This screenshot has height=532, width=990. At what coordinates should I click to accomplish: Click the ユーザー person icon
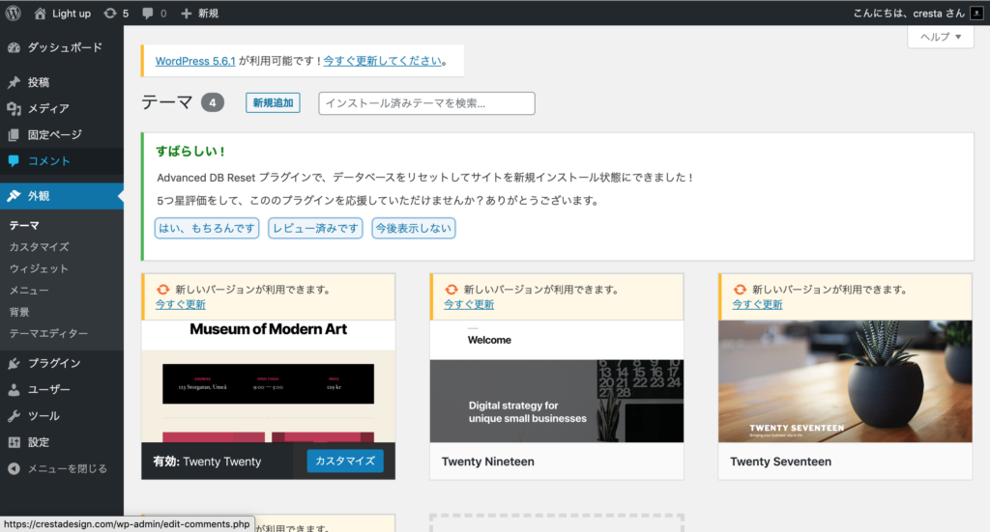(14, 389)
